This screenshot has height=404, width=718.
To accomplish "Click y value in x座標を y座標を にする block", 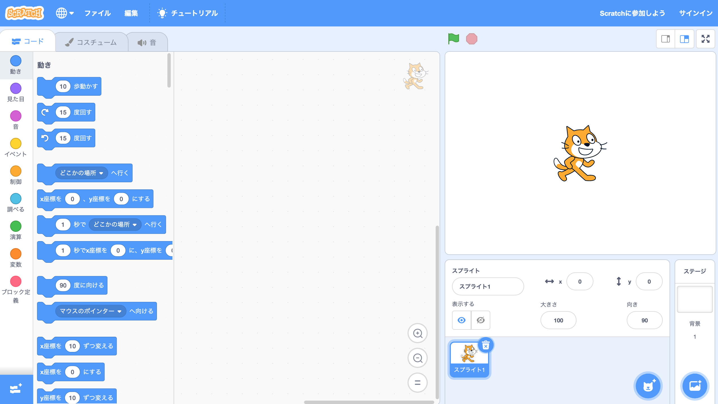I will coord(121,199).
